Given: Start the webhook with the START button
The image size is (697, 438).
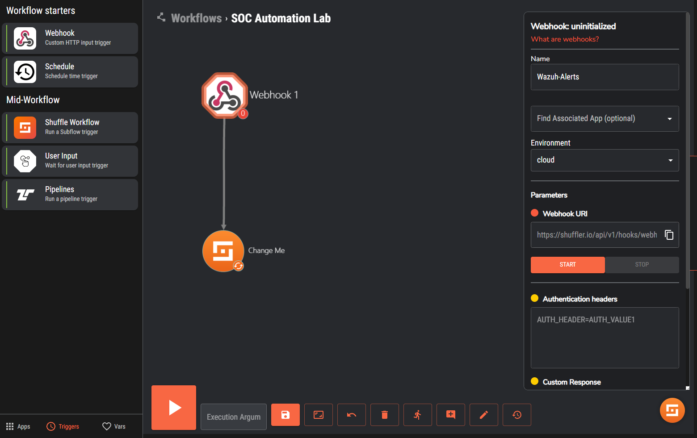Looking at the screenshot, I should pyautogui.click(x=568, y=265).
